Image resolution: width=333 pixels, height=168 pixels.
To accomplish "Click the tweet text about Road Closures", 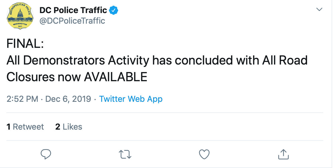I will click(x=157, y=68).
